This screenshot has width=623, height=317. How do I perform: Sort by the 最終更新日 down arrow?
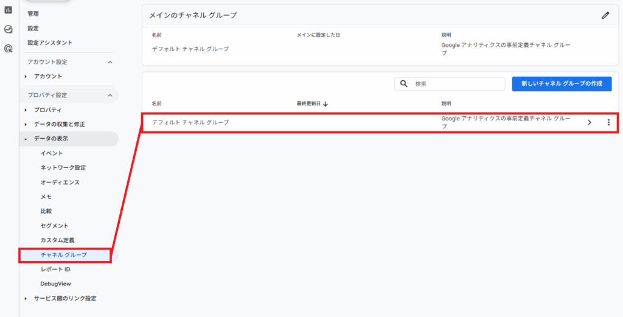click(325, 103)
